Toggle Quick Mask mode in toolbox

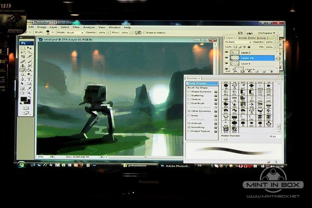pyautogui.click(x=26, y=108)
